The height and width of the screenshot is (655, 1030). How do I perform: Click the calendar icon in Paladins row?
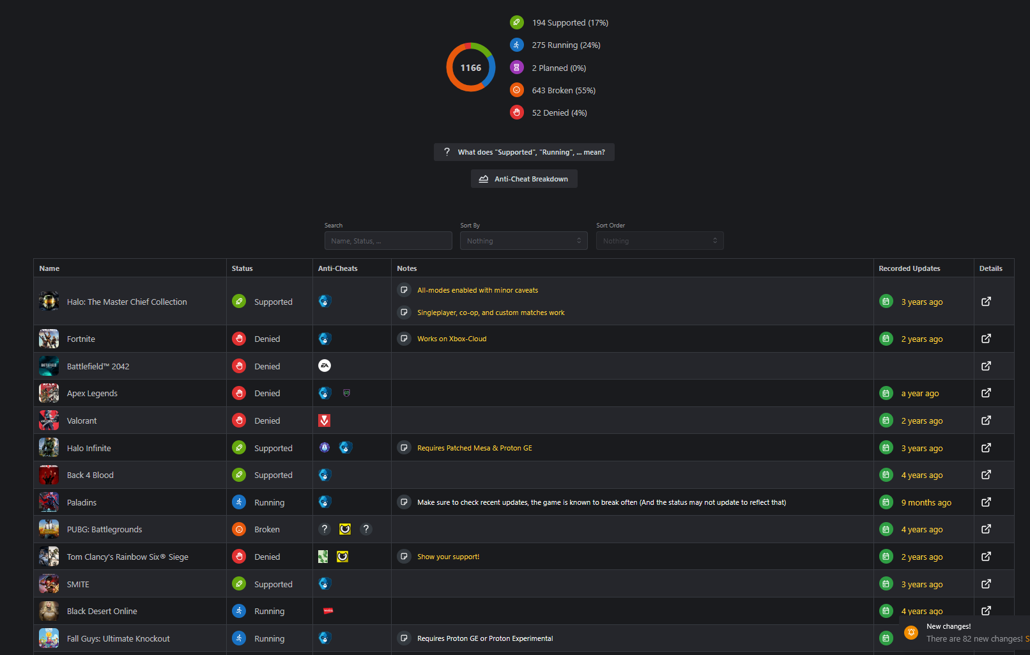[x=886, y=502]
